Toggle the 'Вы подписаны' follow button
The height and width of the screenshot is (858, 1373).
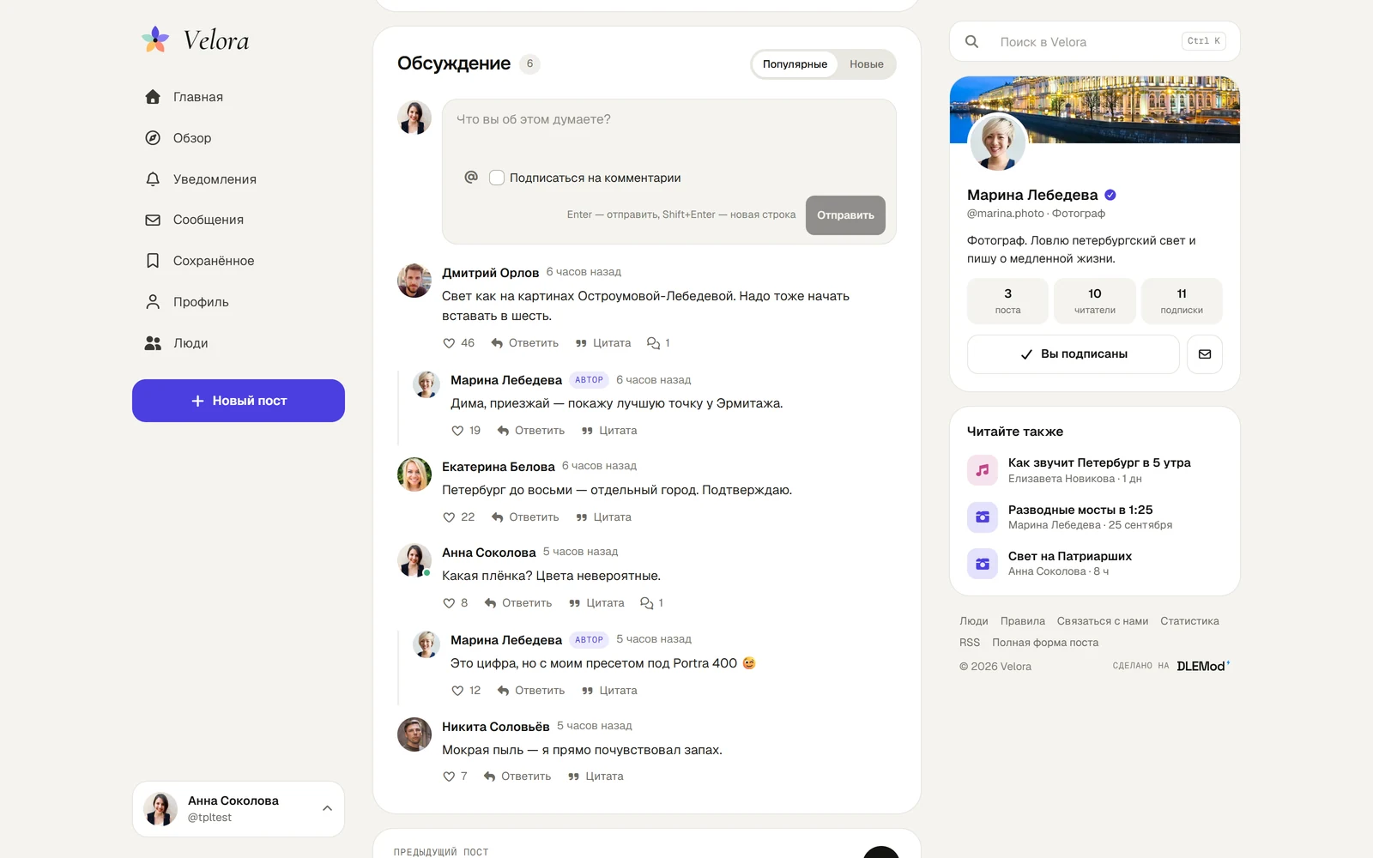pyautogui.click(x=1074, y=354)
